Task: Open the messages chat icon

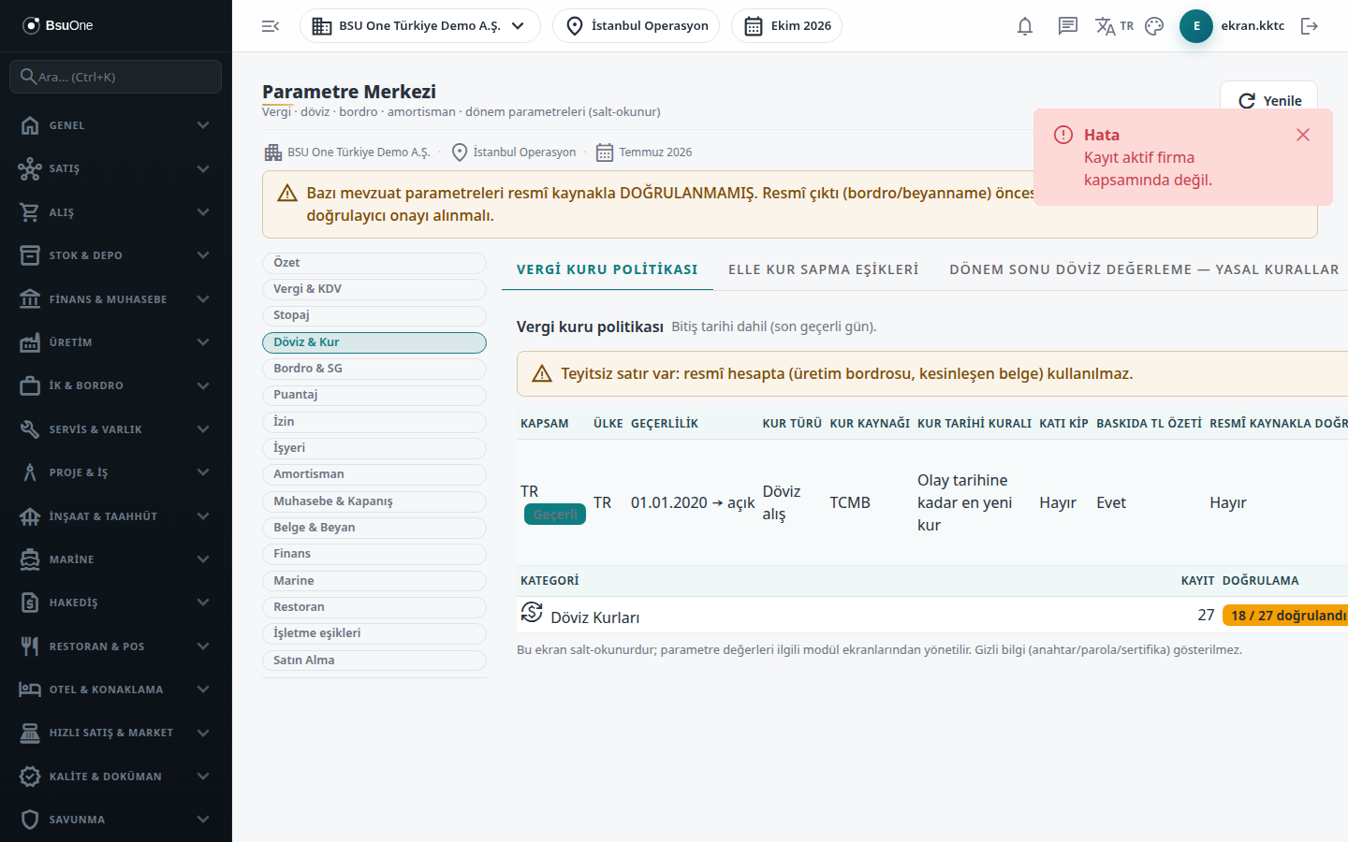Action: (x=1068, y=26)
